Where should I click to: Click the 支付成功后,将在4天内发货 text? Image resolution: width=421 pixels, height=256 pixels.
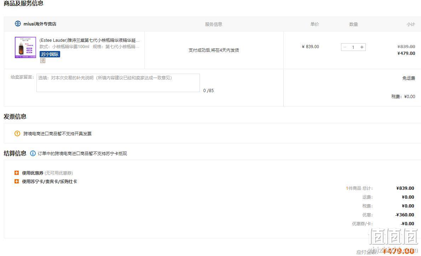tap(214, 50)
